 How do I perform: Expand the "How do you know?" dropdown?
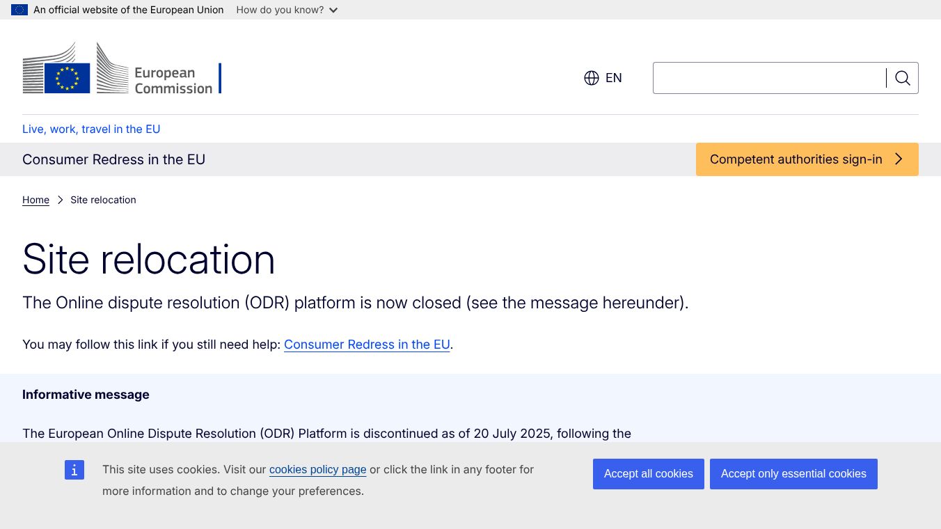pyautogui.click(x=287, y=10)
